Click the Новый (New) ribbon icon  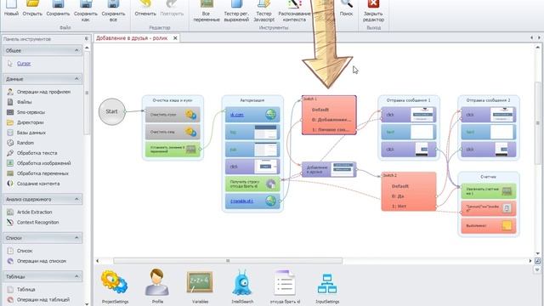(11, 8)
